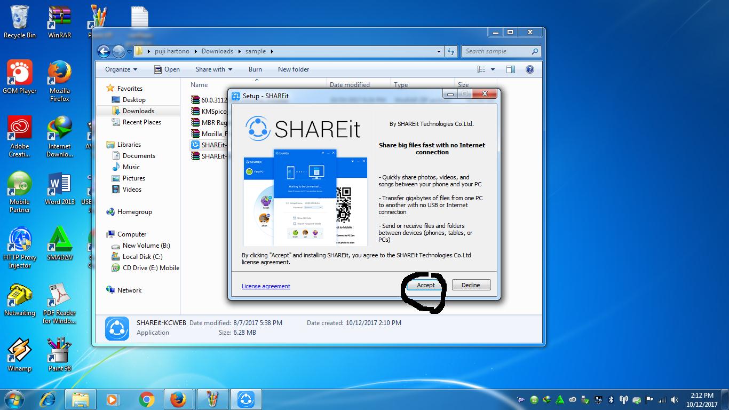Open Local Disk (C:) drive
The image size is (729, 410).
point(137,257)
